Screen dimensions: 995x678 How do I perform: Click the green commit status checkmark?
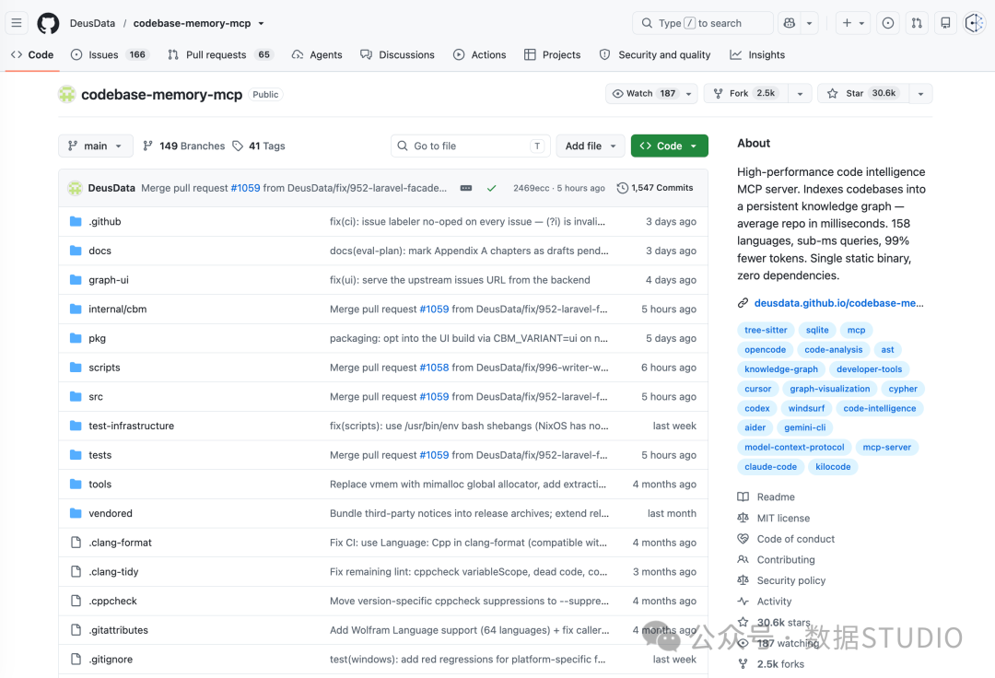coord(491,188)
